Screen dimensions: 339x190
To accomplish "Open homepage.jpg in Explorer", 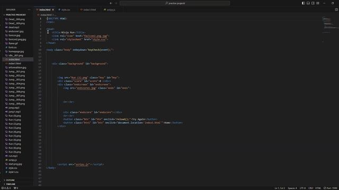I will [16, 52].
